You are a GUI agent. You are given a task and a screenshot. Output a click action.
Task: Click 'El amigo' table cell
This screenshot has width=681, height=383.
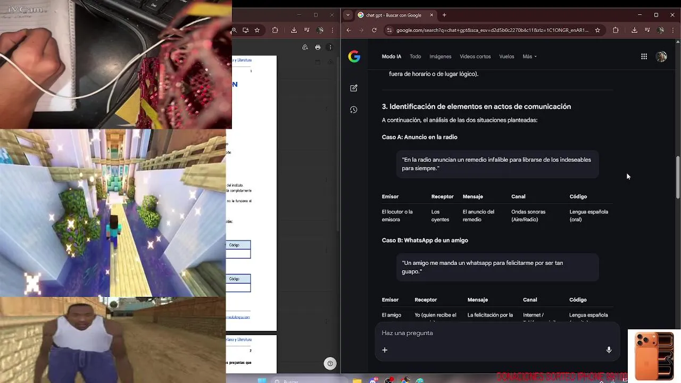tap(392, 315)
